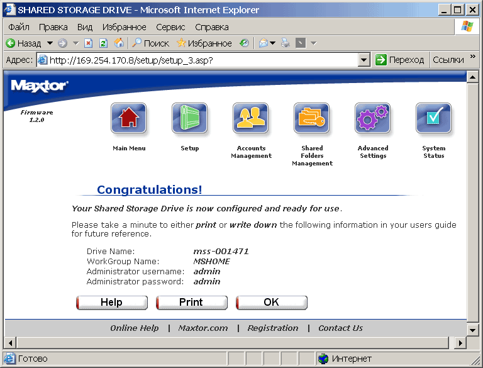The image size is (483, 368).
Task: Click the IE title bar system icon
Action: click(x=9, y=10)
